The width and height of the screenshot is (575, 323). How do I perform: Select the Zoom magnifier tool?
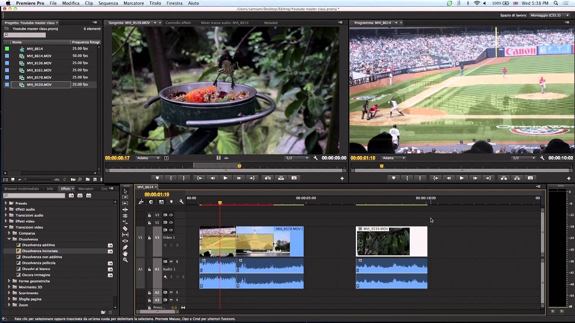pos(125,260)
